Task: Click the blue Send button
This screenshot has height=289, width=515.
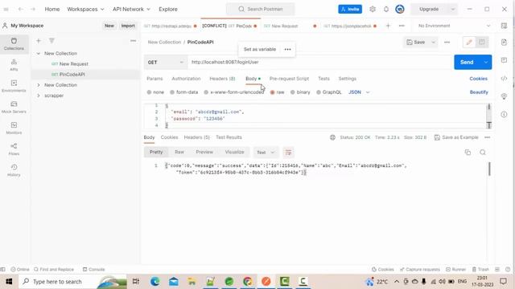Action: coord(467,63)
